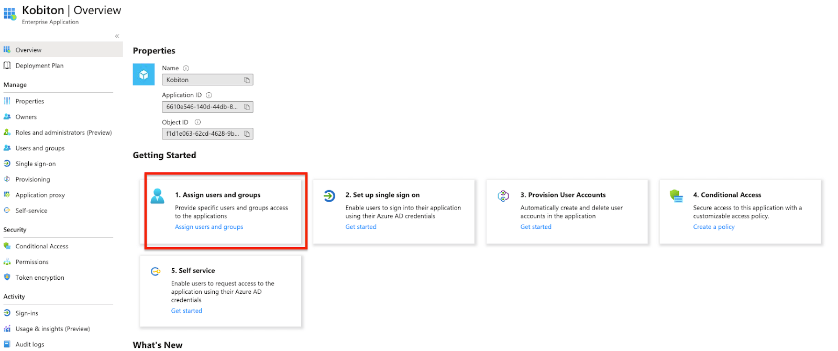Click Get started under Provision User Accounts
The image size is (838, 351).
pyautogui.click(x=536, y=227)
